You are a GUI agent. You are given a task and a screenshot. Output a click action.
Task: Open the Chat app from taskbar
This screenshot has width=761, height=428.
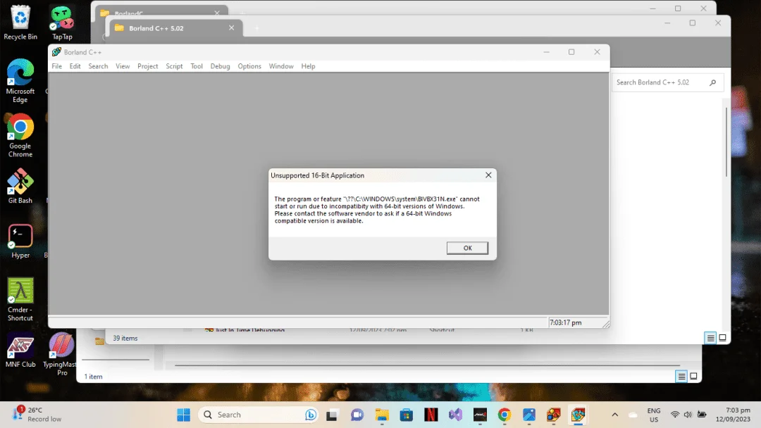(x=357, y=415)
